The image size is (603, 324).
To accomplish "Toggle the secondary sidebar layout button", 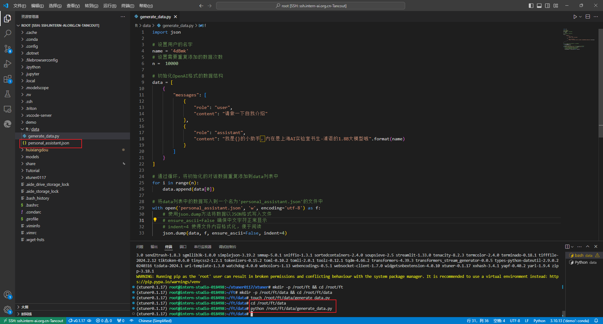I will (547, 6).
